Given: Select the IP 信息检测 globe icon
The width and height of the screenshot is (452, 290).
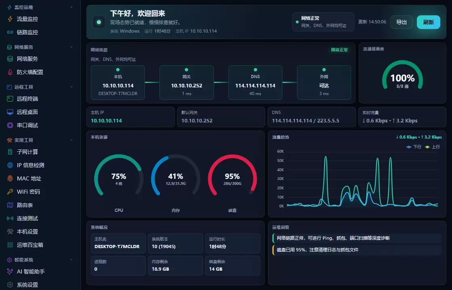Looking at the screenshot, I should 10,165.
